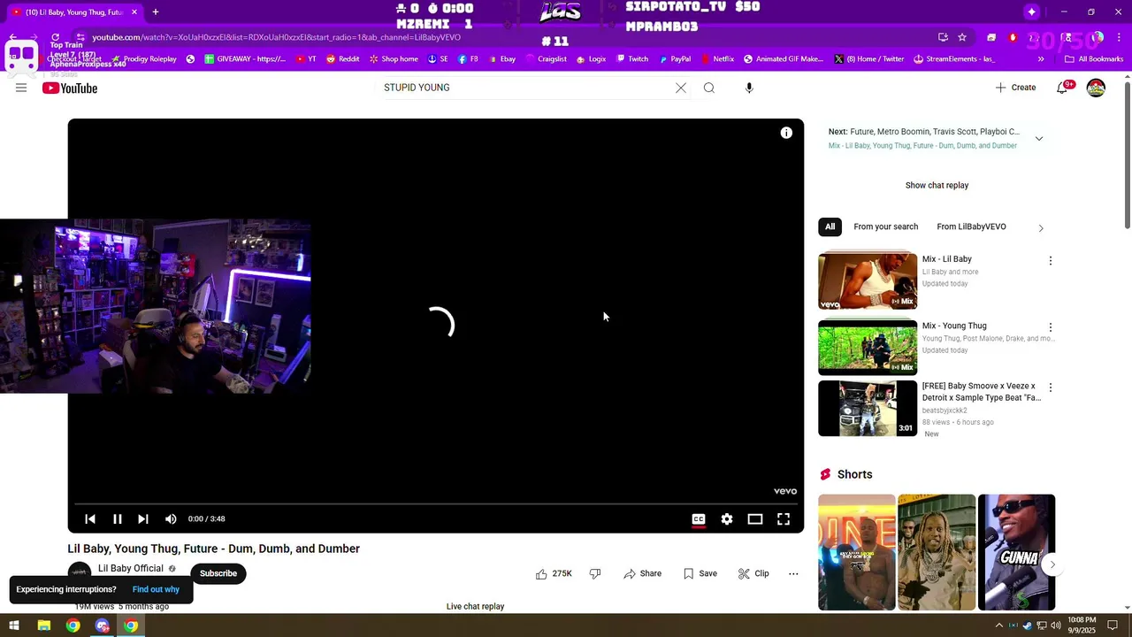The height and width of the screenshot is (637, 1132).
Task: Show more filter chips with the arrow
Action: [x=1041, y=227]
